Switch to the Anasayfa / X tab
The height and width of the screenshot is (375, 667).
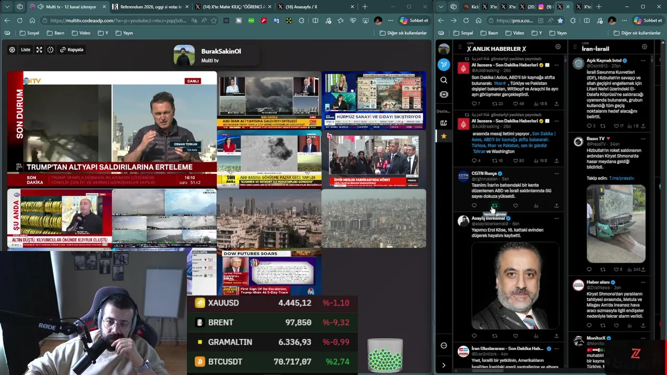315,7
